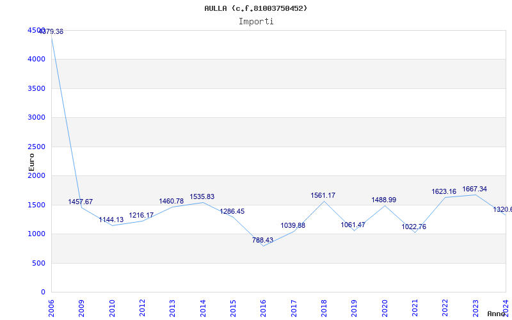
Task: Click the chart title AULLA (c.f.81003750452)
Action: (255, 8)
